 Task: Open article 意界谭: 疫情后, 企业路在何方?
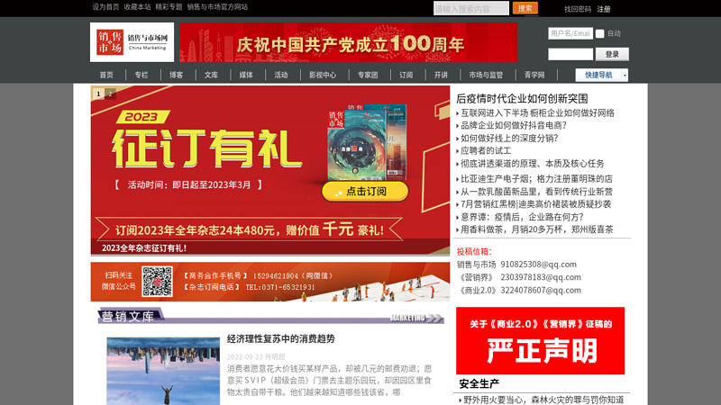click(x=523, y=217)
